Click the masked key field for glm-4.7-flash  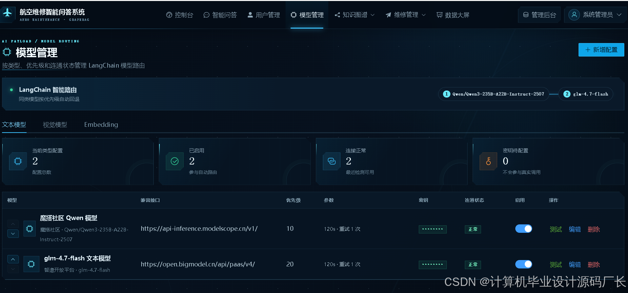(433, 265)
